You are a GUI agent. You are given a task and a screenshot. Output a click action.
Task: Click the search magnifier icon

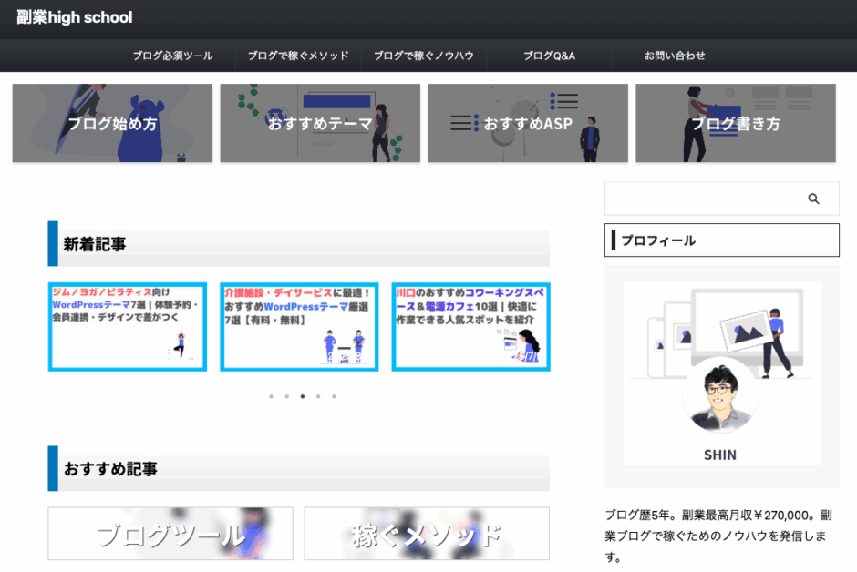813,199
